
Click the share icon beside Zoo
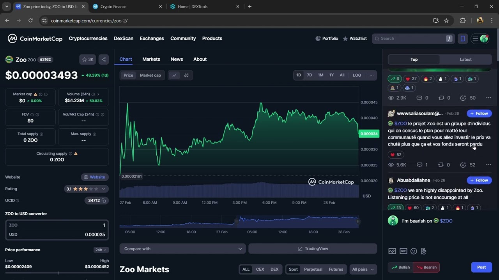coord(104,59)
